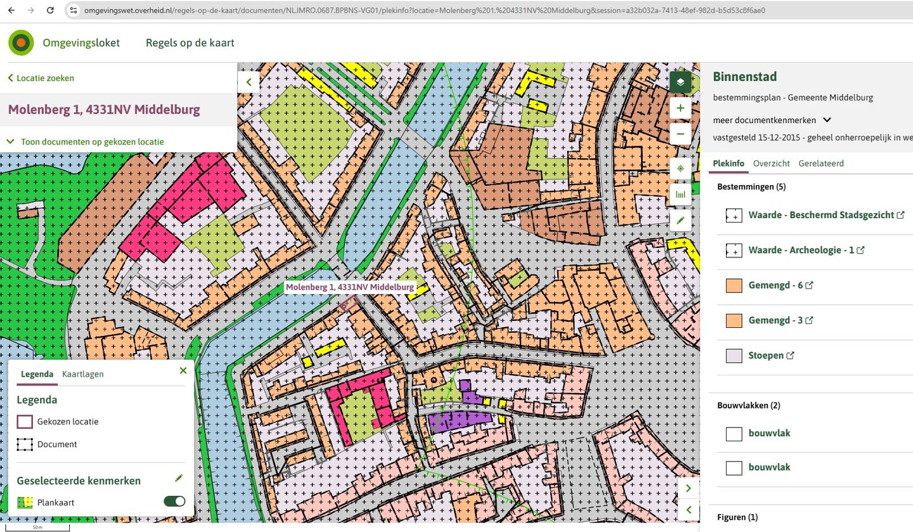
Task: Toggle the Plankaart layer switch
Action: pos(174,502)
